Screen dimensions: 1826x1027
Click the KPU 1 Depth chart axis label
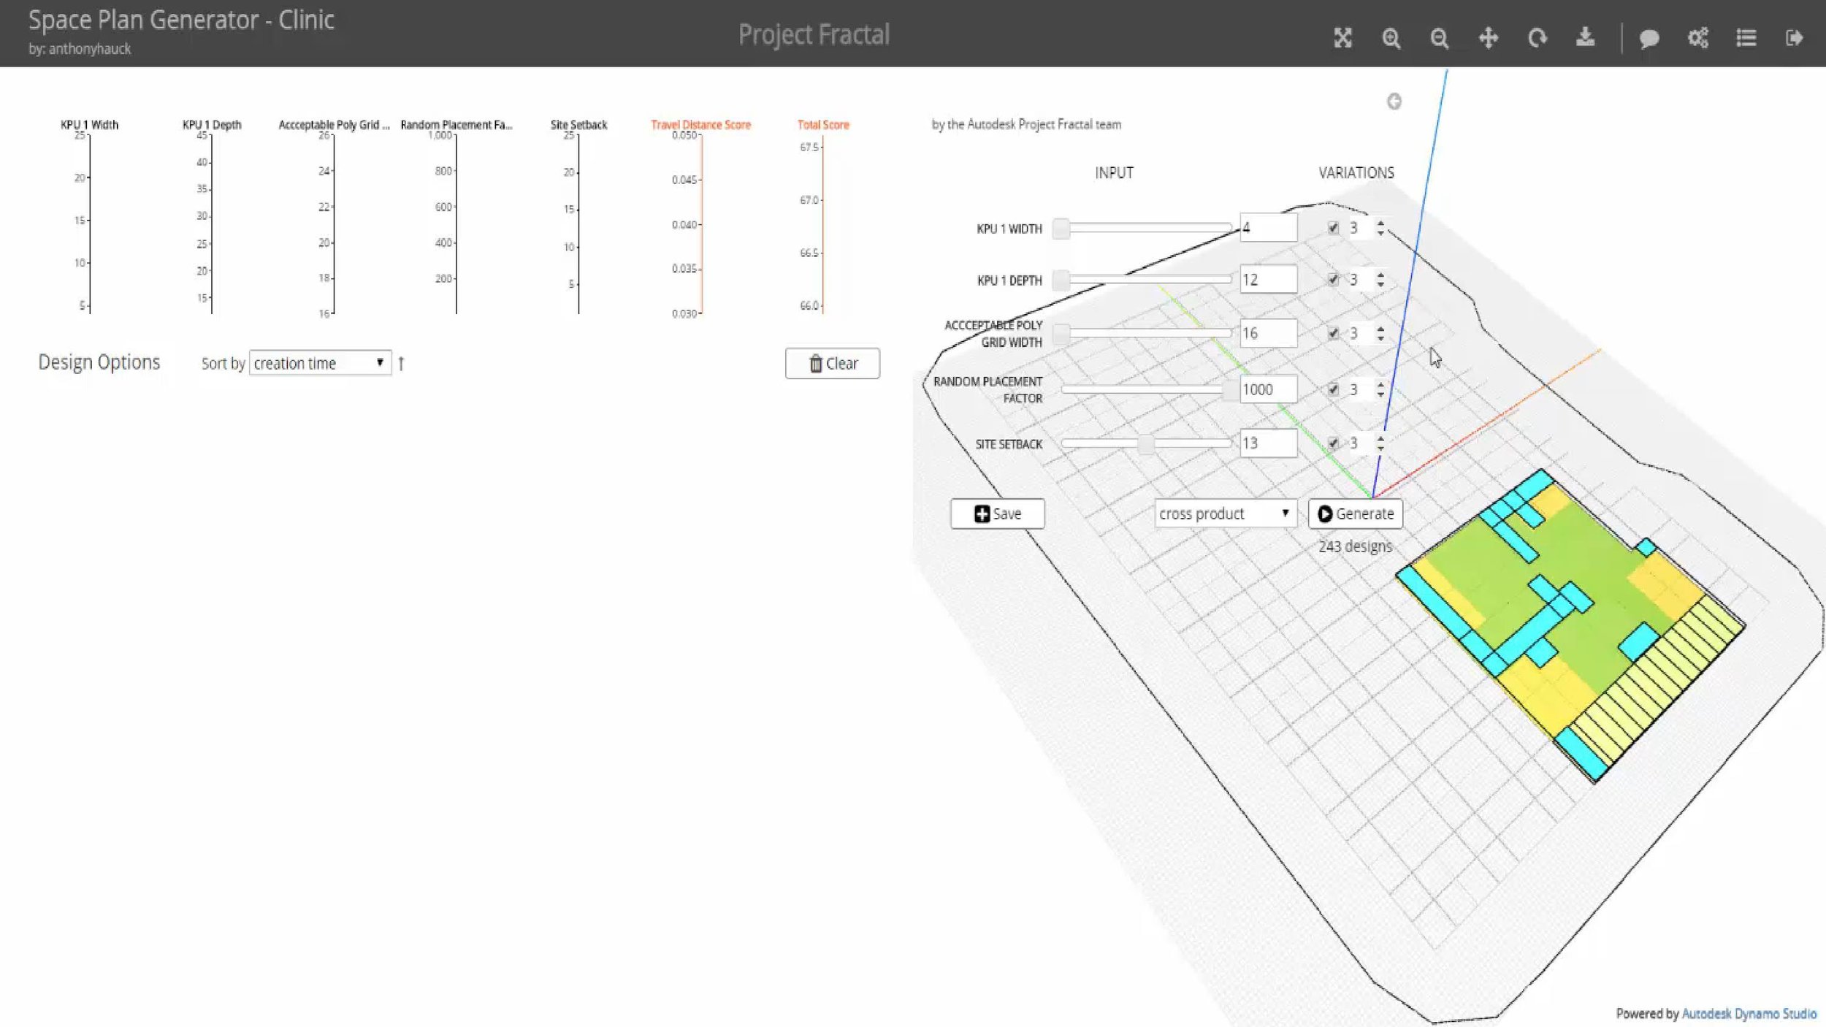212,125
